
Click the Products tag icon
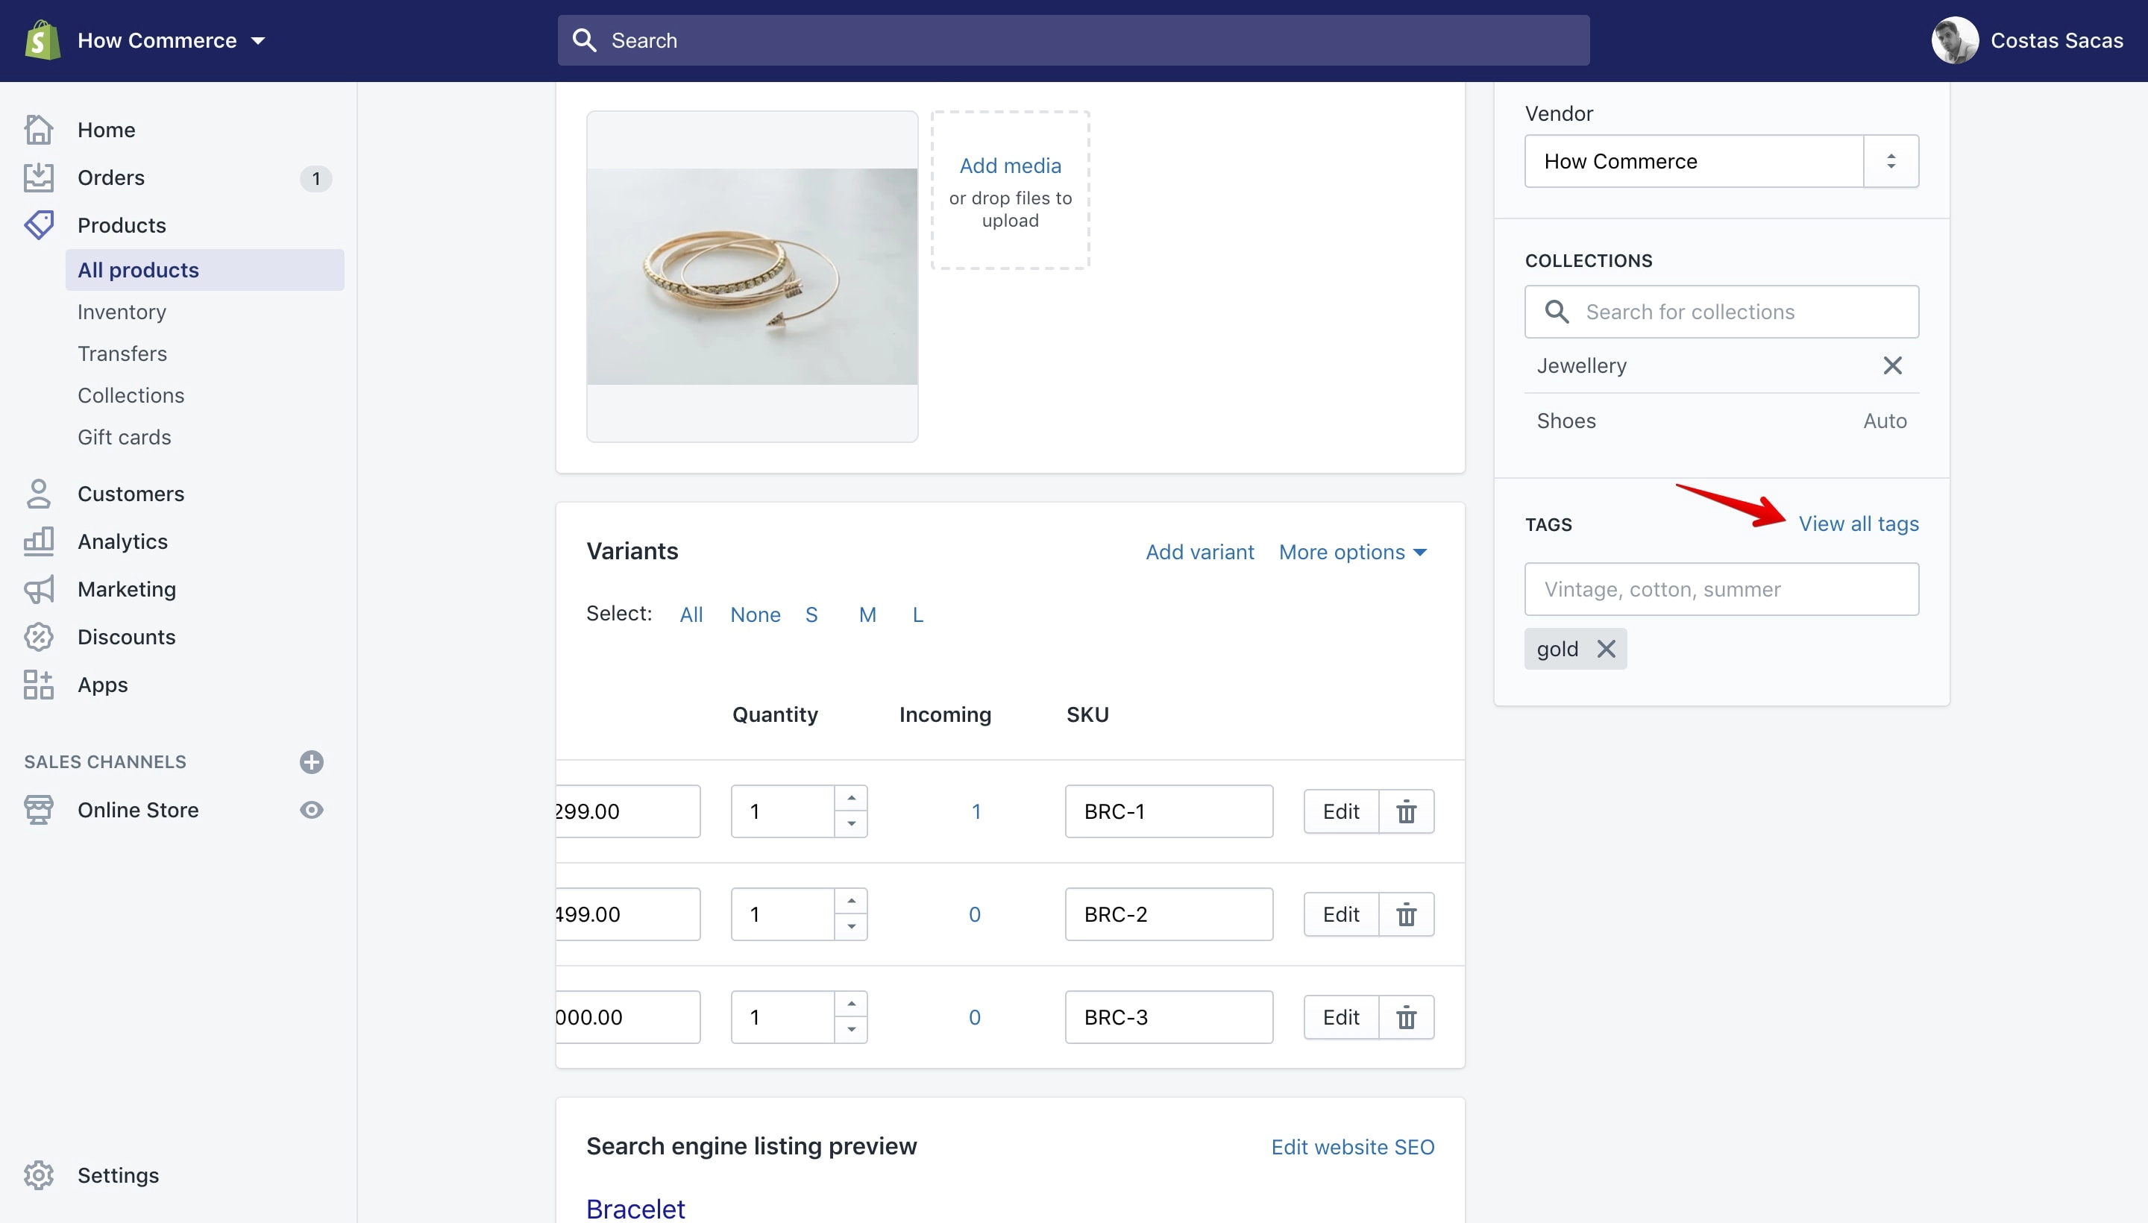click(39, 225)
